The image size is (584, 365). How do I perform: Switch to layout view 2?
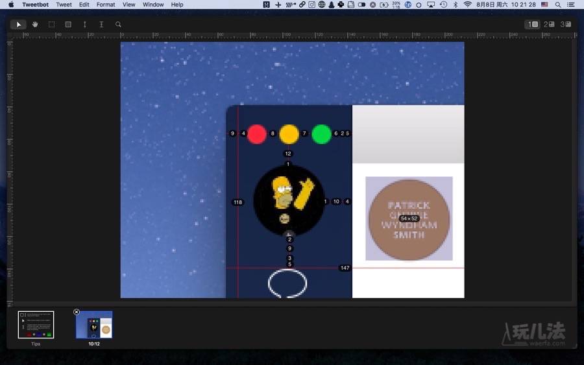coord(549,25)
